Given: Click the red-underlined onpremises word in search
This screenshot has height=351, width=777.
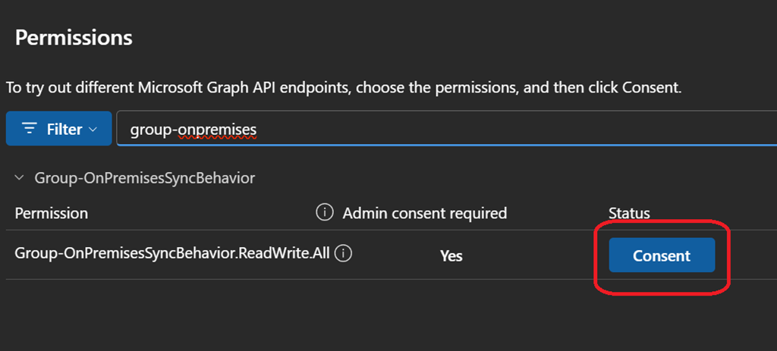Looking at the screenshot, I should tap(219, 130).
